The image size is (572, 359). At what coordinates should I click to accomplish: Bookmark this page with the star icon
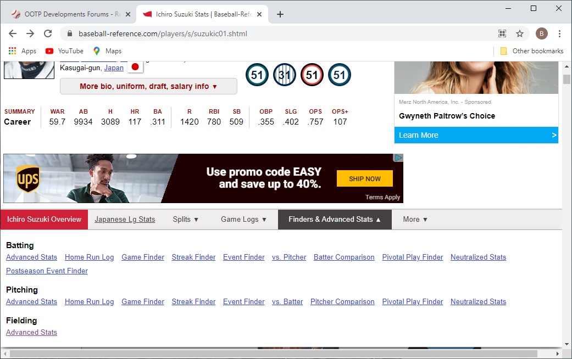(x=520, y=33)
